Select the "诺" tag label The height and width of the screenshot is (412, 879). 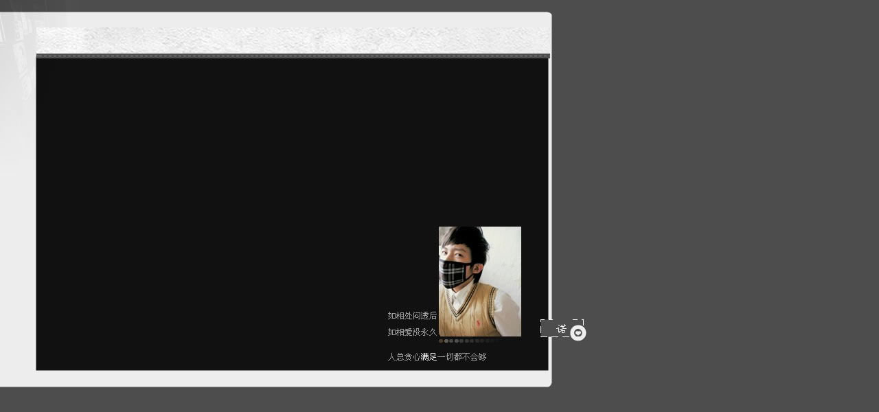pyautogui.click(x=560, y=329)
